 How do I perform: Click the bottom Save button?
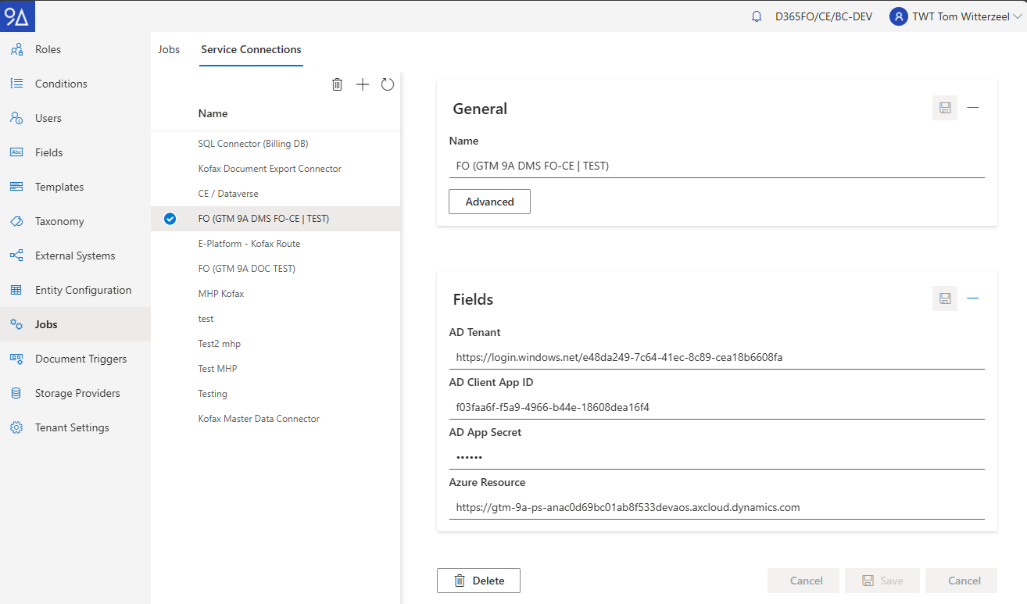point(882,581)
